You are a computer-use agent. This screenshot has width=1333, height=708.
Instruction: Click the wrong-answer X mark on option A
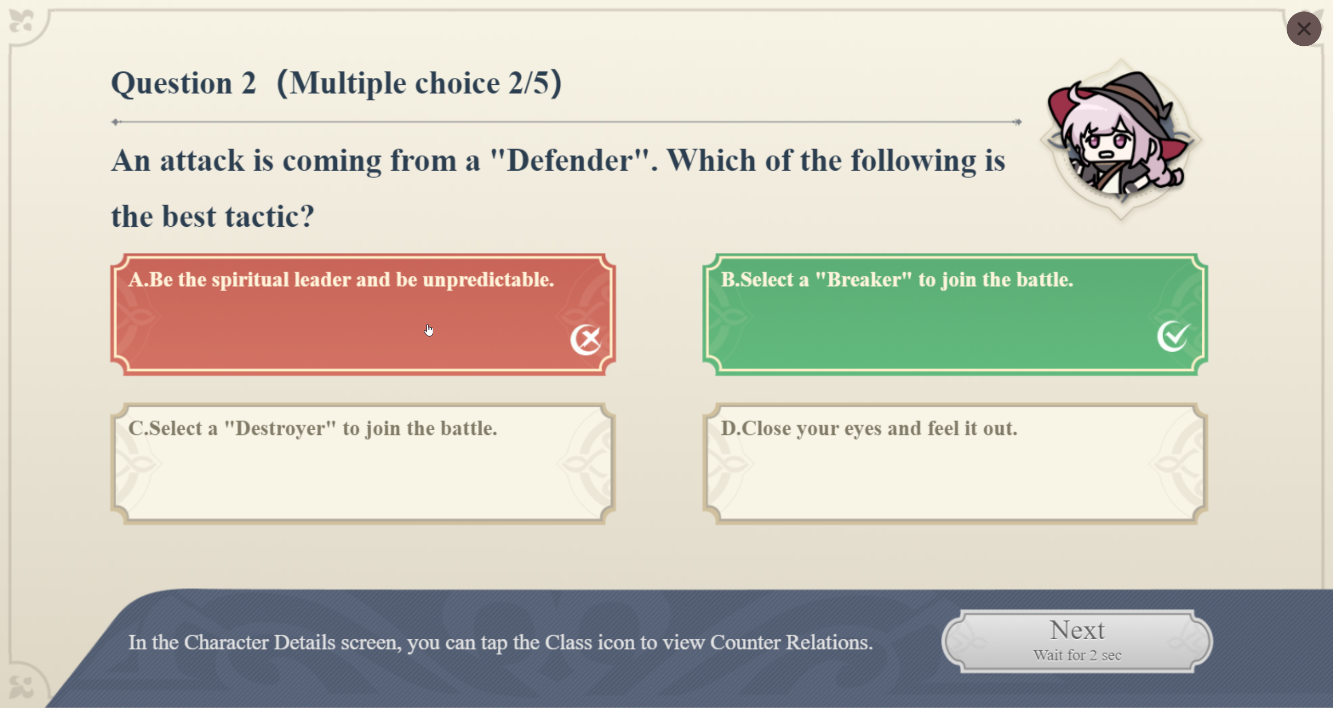pos(586,340)
